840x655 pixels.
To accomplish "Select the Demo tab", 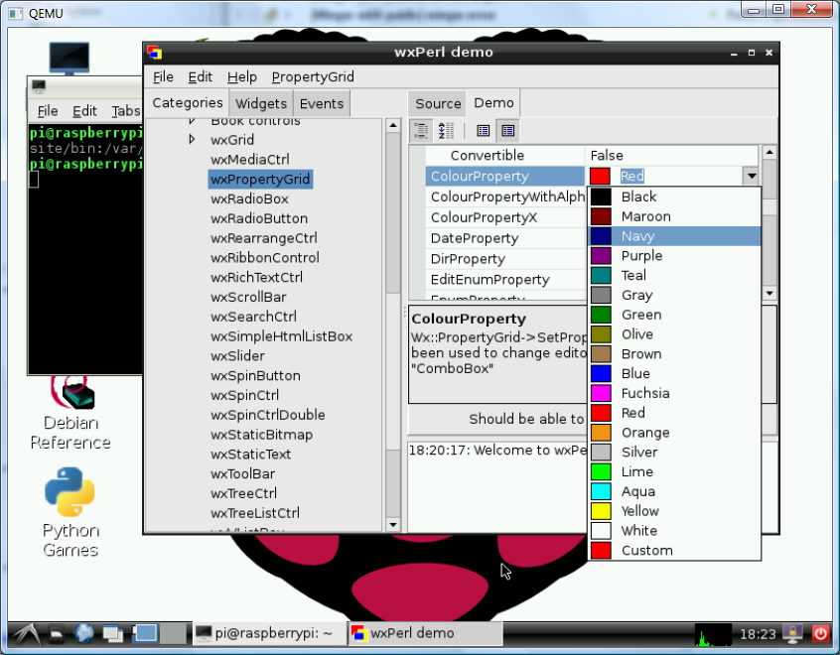I will point(493,103).
